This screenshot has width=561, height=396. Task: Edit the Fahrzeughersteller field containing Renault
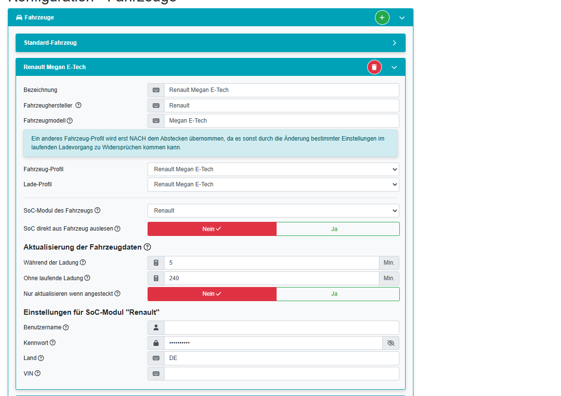[x=281, y=106]
